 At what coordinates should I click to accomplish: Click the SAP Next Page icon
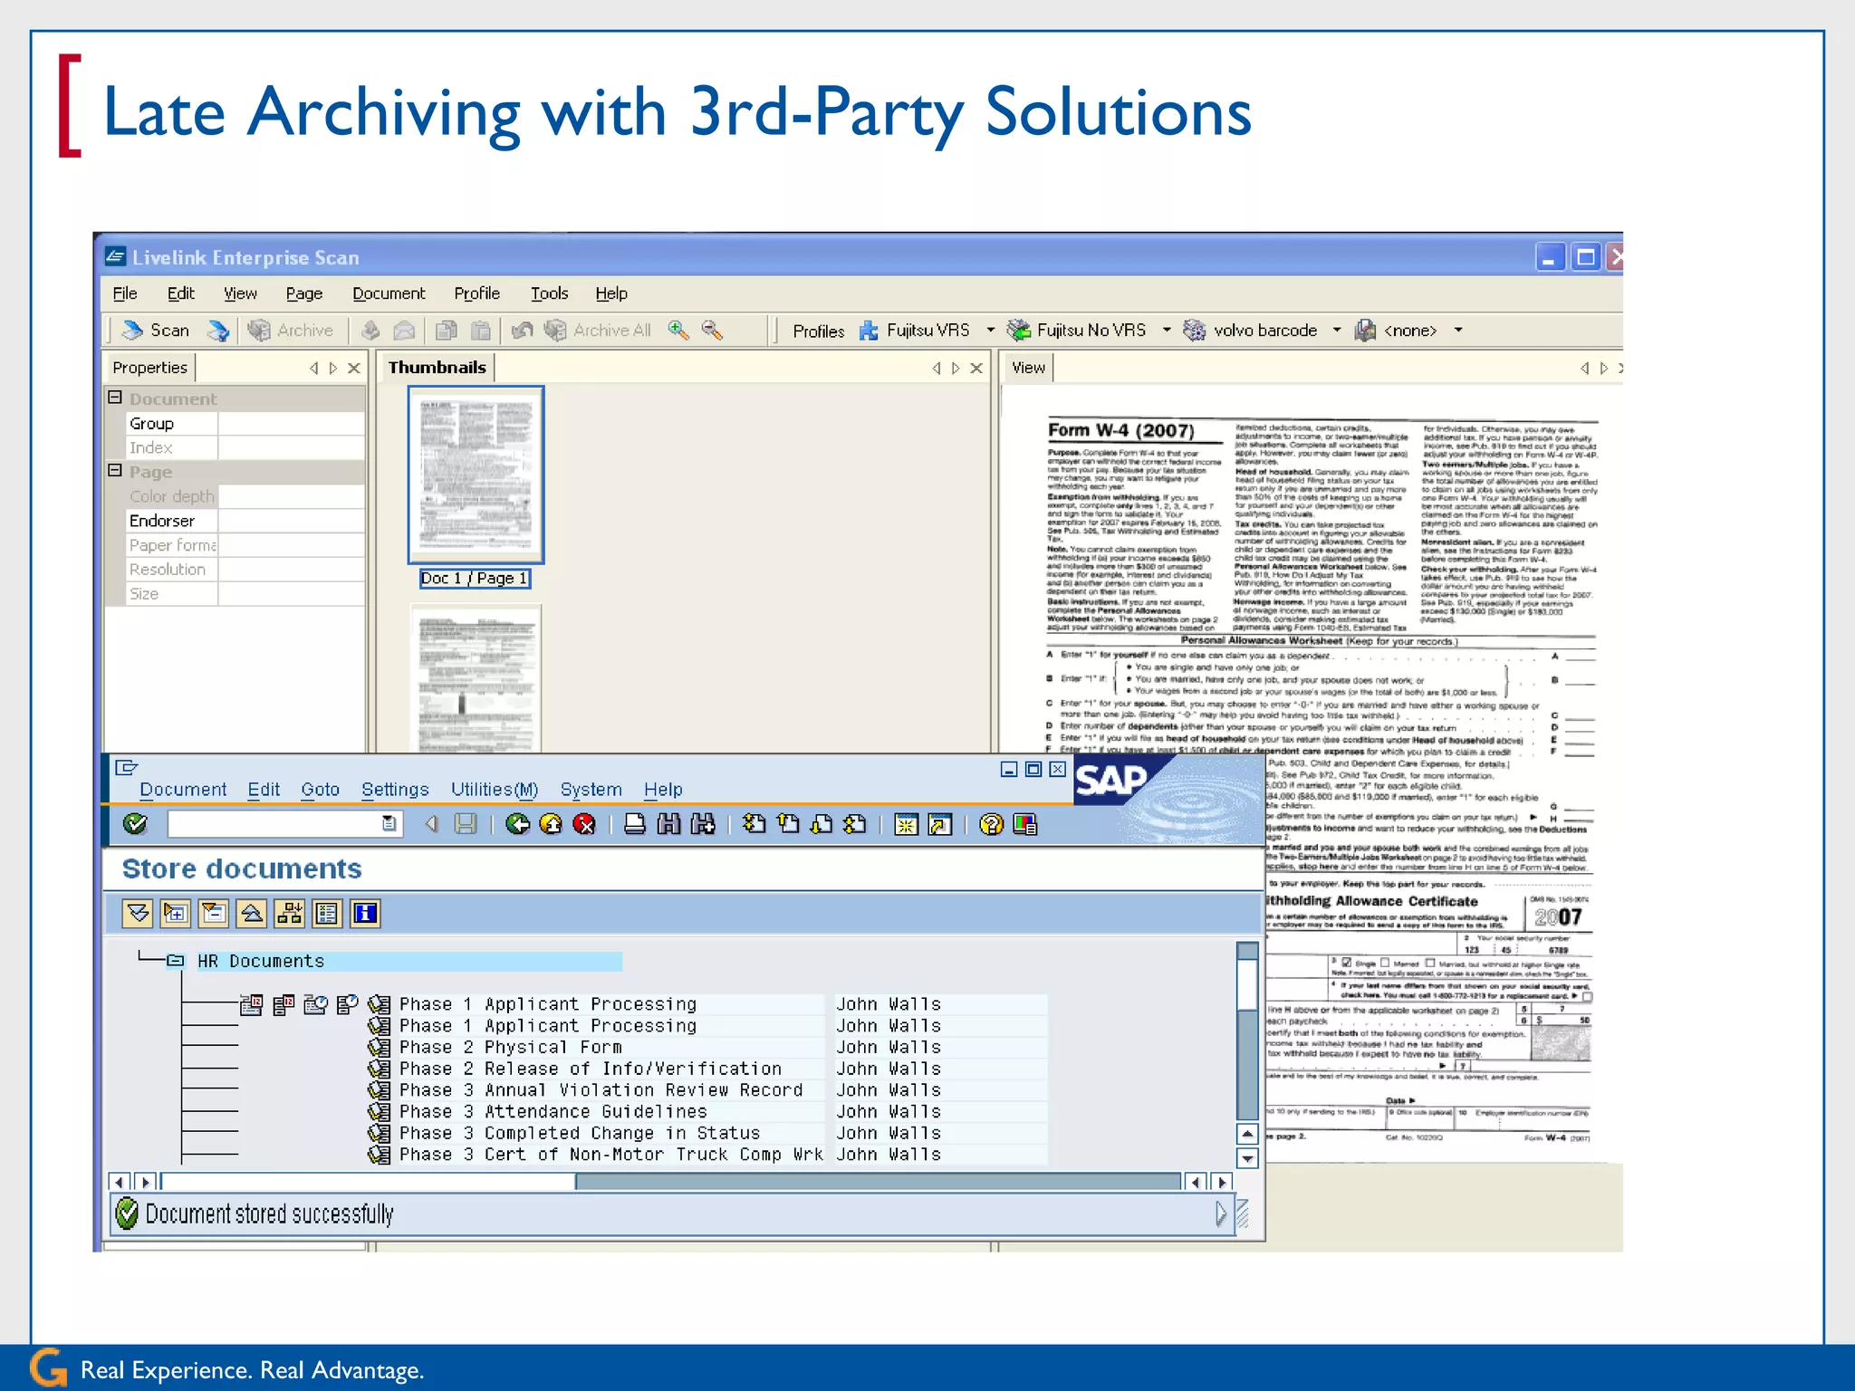tap(822, 824)
